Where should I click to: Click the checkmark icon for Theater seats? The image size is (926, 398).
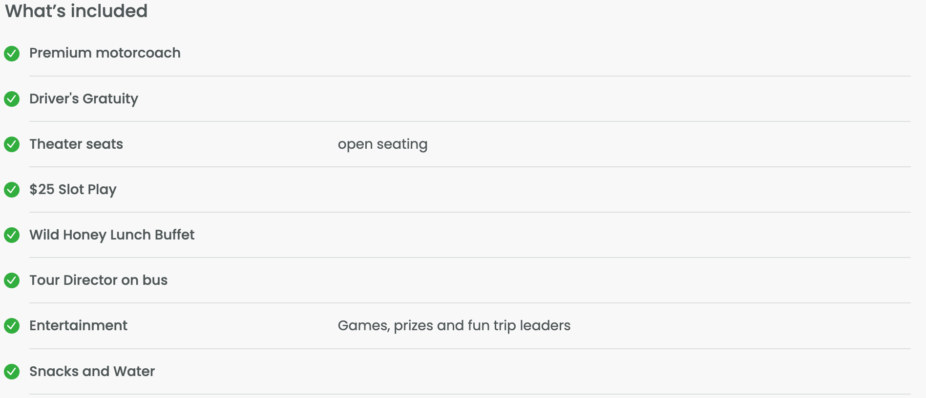click(12, 144)
